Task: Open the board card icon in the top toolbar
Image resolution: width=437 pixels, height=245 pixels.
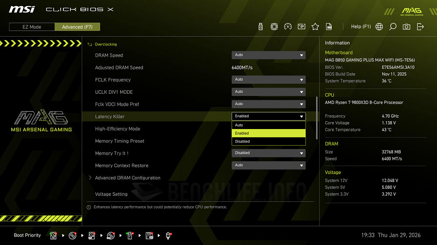Action: pyautogui.click(x=302, y=27)
